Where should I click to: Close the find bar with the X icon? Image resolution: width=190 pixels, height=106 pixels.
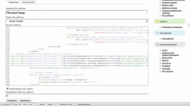pos(2,104)
